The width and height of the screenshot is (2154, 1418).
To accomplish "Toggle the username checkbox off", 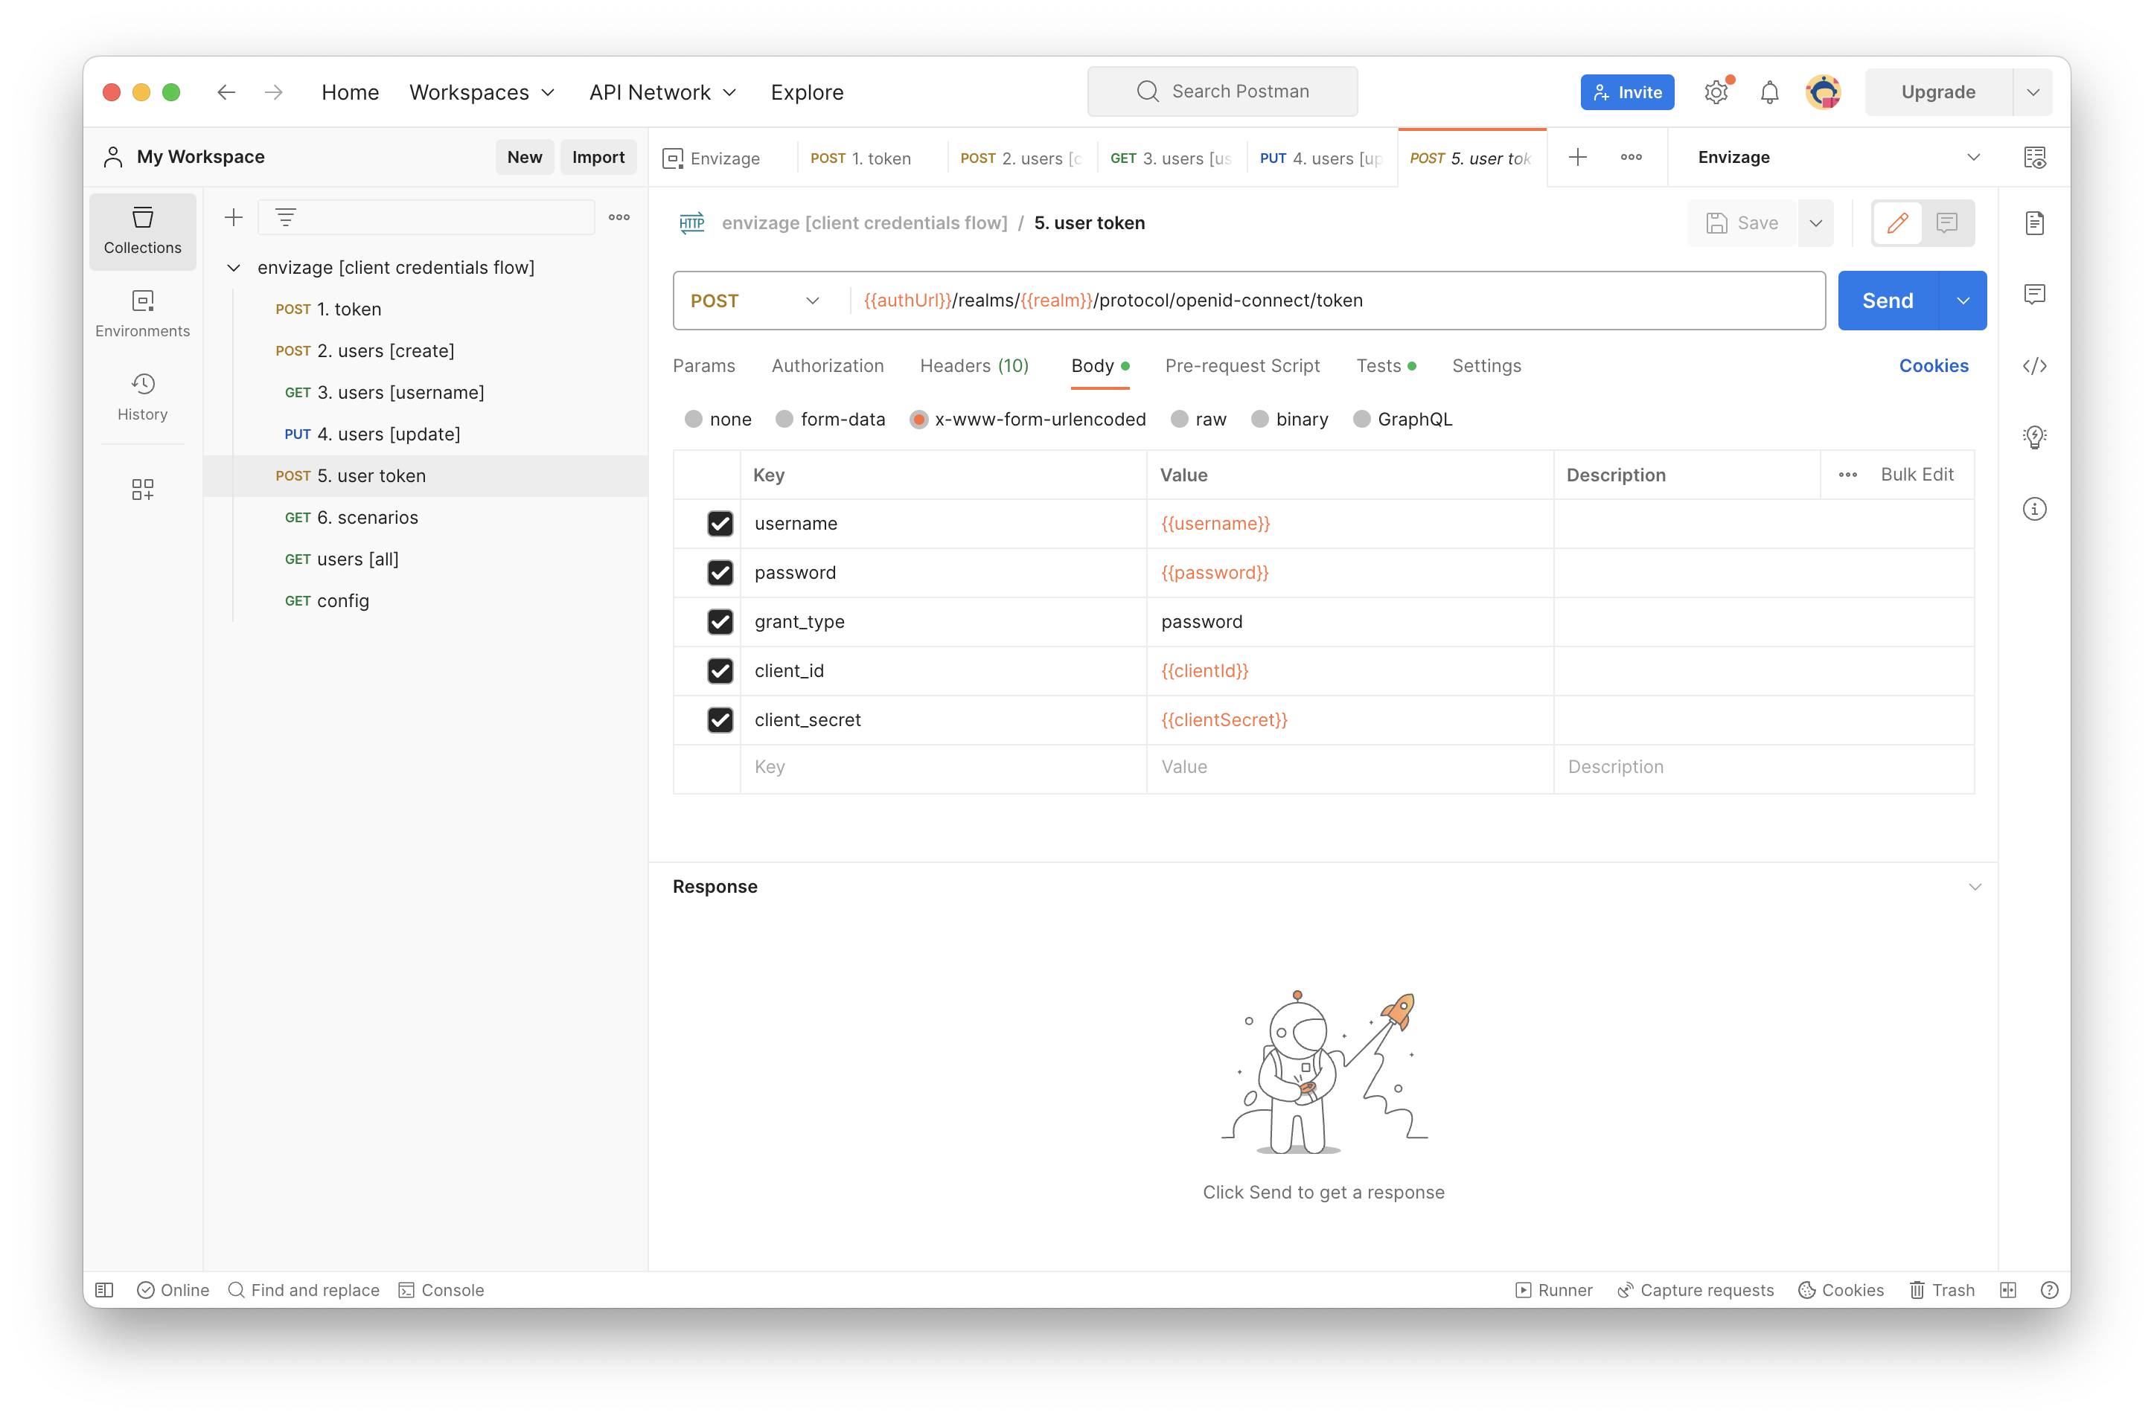I will [x=720, y=524].
